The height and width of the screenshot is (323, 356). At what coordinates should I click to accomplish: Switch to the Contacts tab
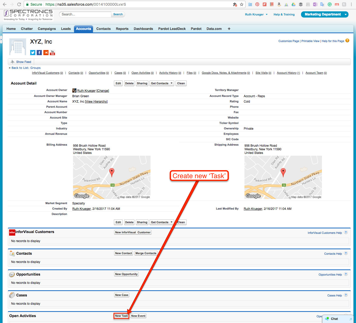(104, 29)
